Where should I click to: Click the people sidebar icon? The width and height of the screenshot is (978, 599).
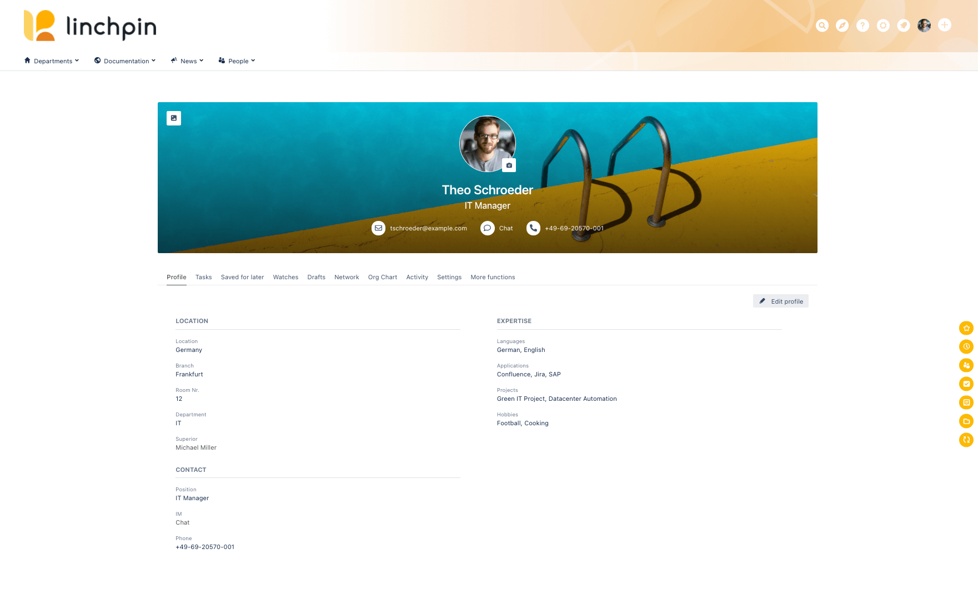pos(966,365)
